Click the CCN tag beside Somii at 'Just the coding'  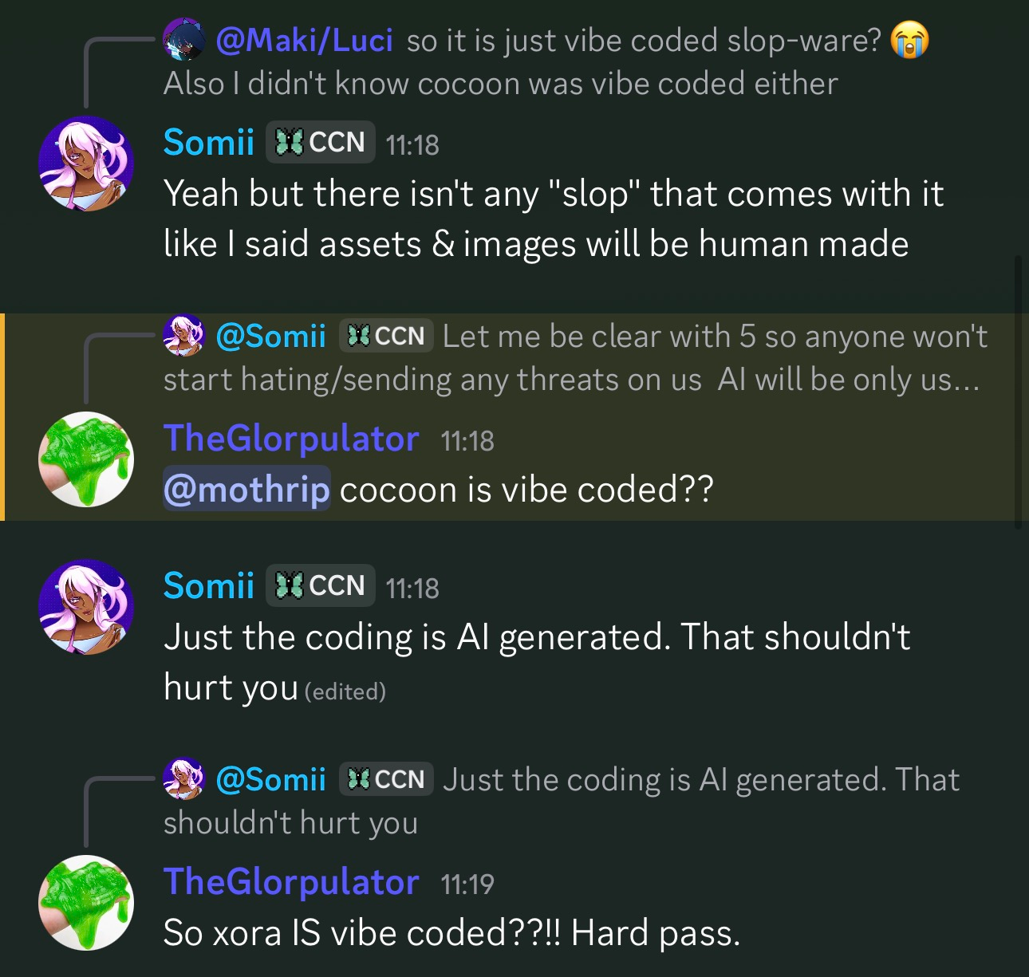tap(320, 585)
